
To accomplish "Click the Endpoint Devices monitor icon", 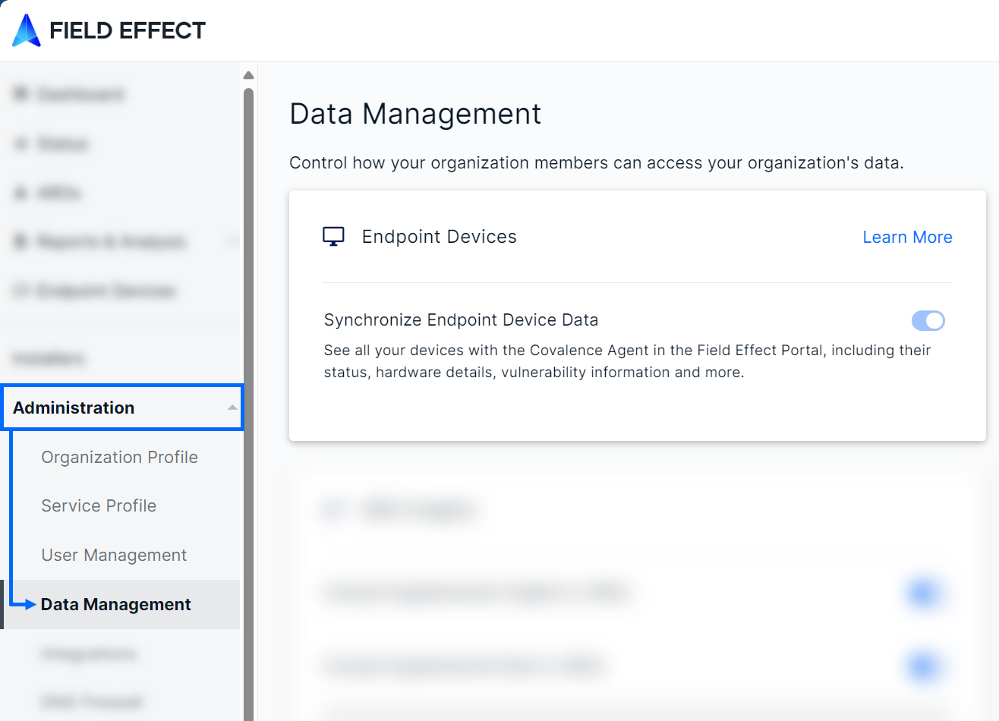I will click(333, 237).
